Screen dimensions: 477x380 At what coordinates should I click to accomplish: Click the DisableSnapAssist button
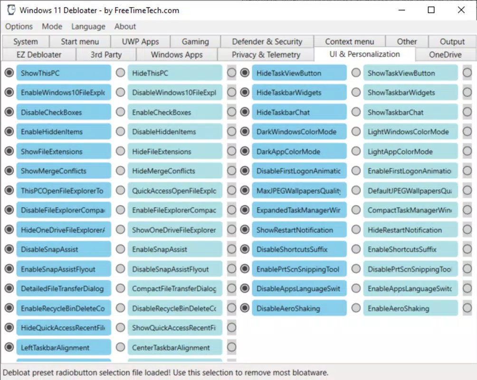(x=64, y=249)
